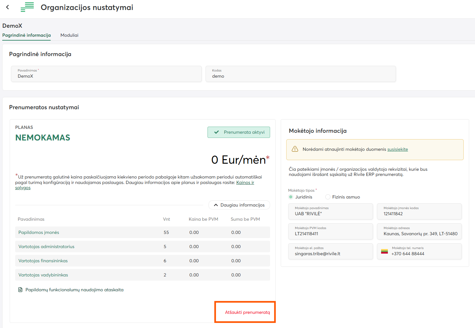Screen dimensions: 475x328
Task: Select the Fizinis asmuo payer type
Action: [x=328, y=197]
